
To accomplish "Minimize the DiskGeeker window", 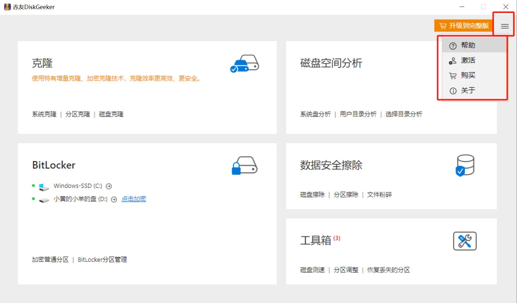I will pos(462,7).
